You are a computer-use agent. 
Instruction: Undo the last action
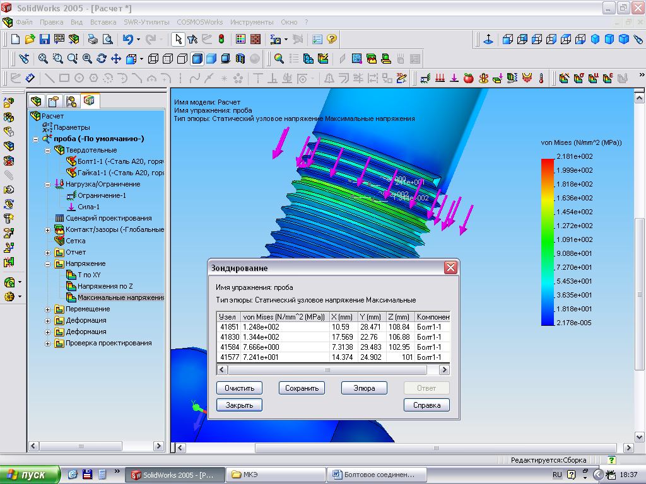(127, 39)
